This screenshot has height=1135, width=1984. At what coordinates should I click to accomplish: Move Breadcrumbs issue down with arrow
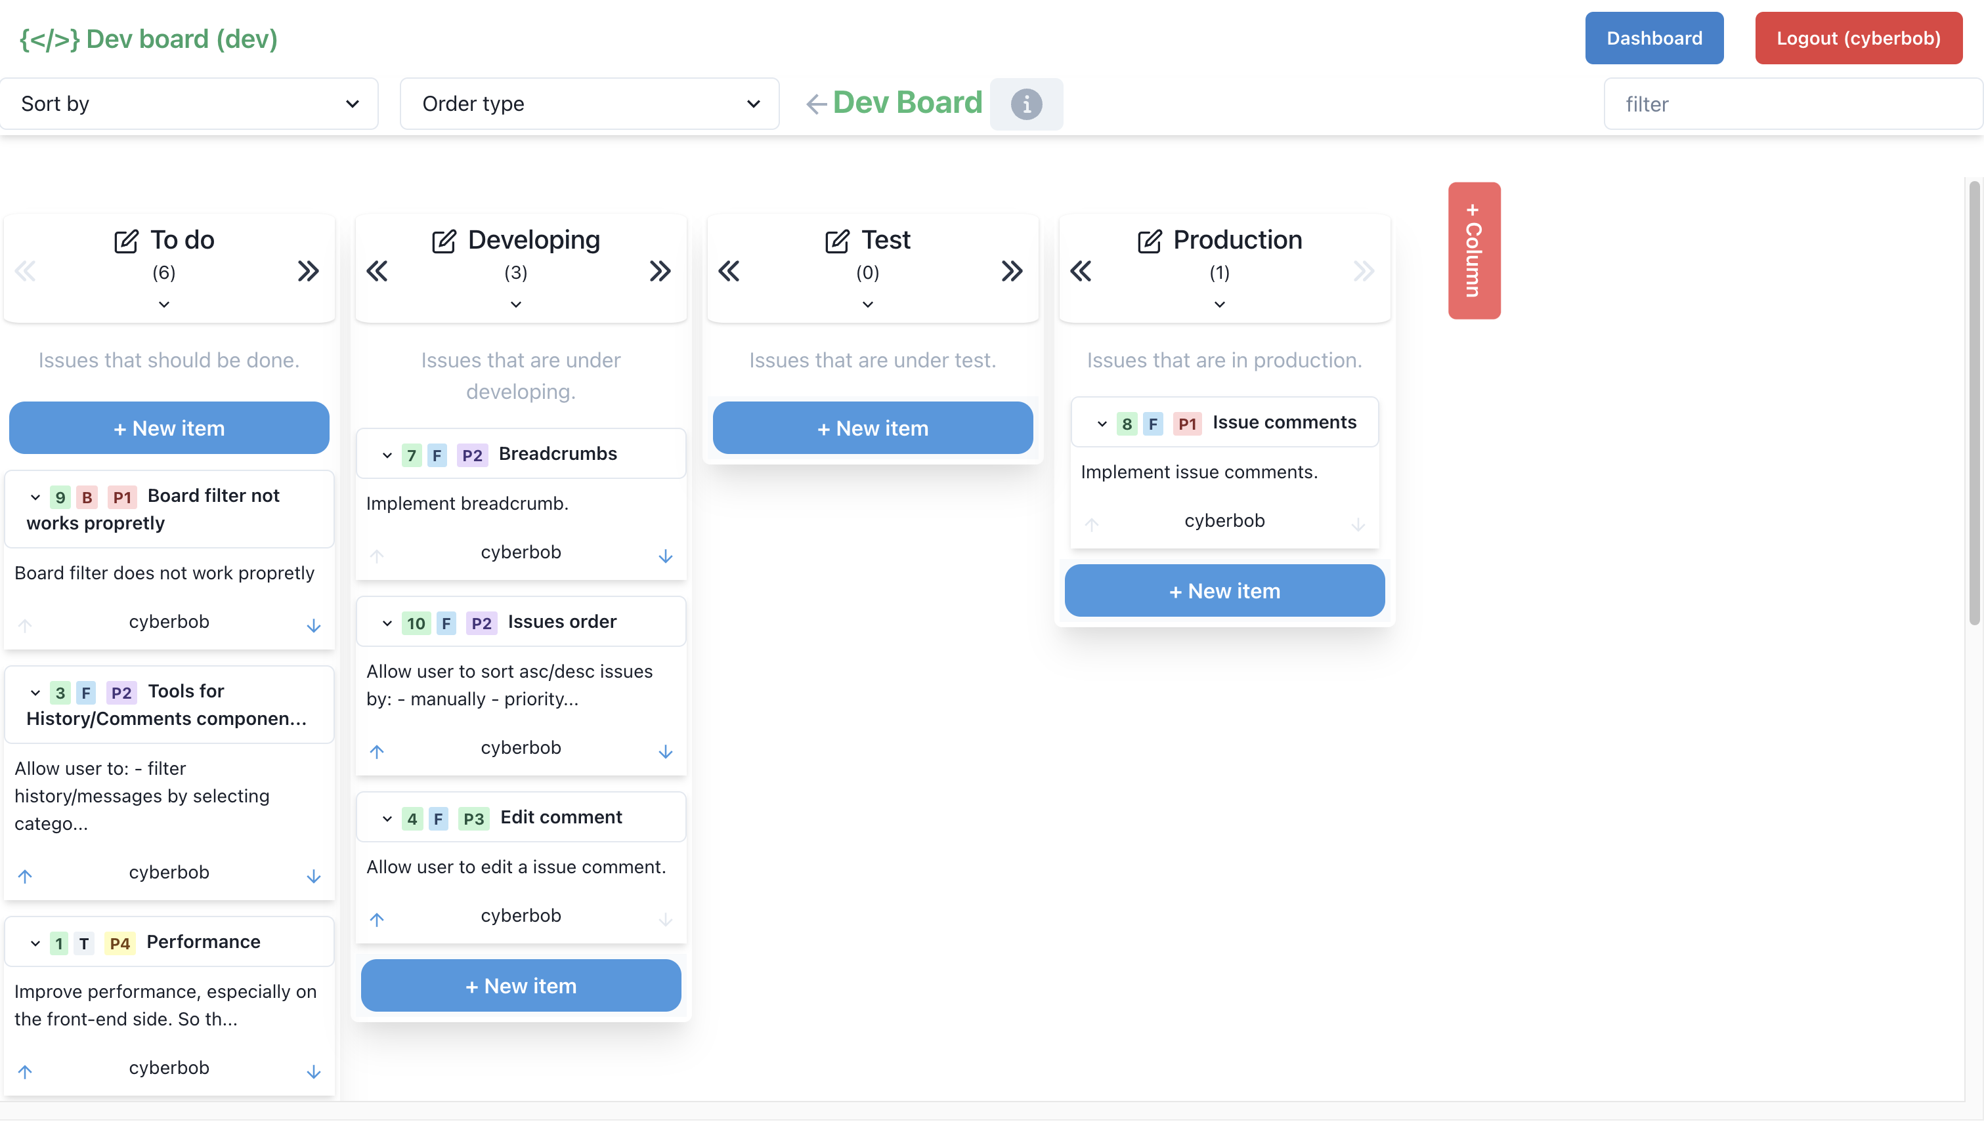[x=665, y=556]
